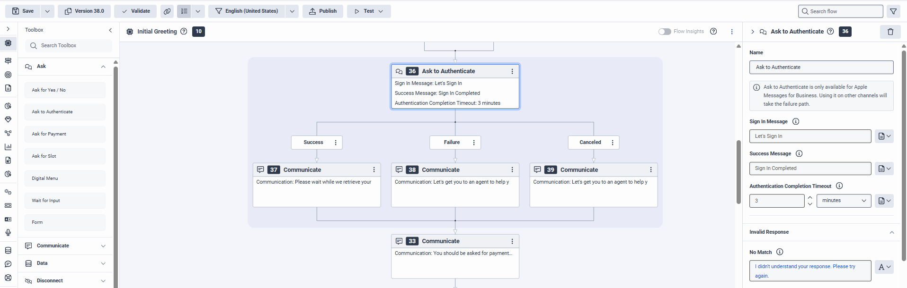907x288 pixels.
Task: Open the Save dropdown arrow
Action: (x=47, y=11)
